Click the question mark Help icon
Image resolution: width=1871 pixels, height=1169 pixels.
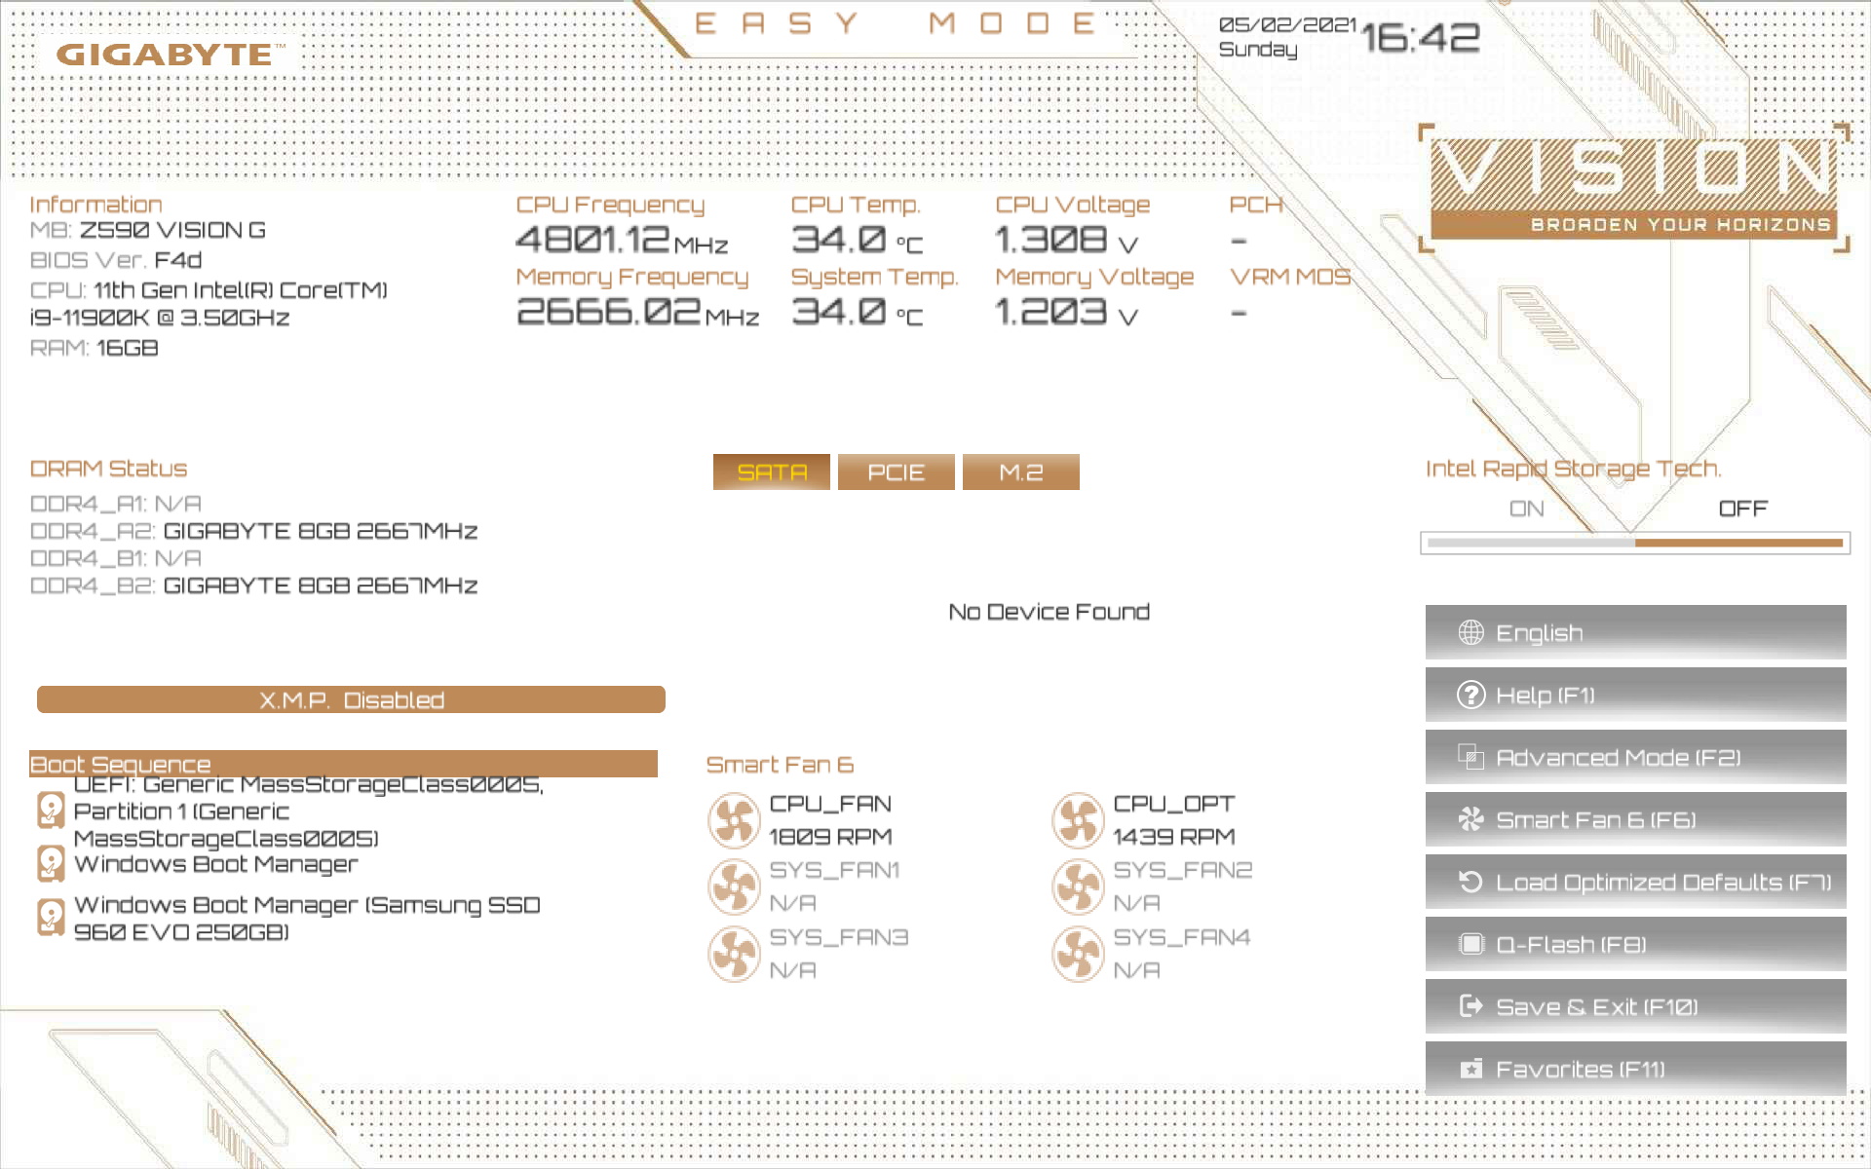[x=1470, y=695]
